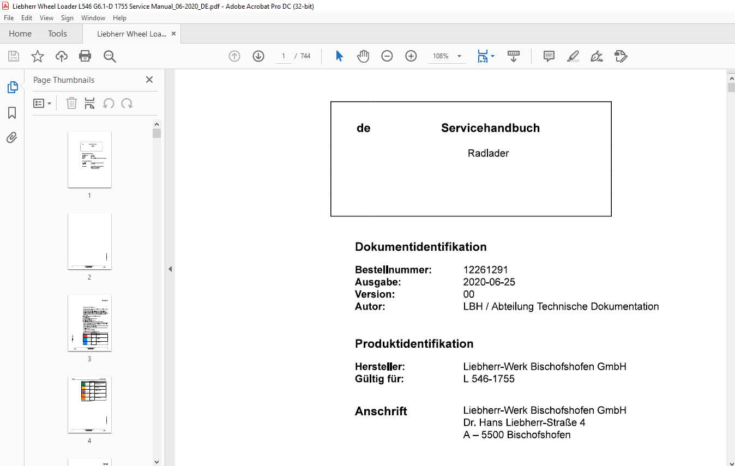Click the Radlader subtitle text
Viewport: 735px width, 466px height.
click(x=488, y=154)
